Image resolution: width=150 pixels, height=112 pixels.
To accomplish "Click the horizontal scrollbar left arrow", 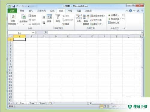I will (90, 103).
